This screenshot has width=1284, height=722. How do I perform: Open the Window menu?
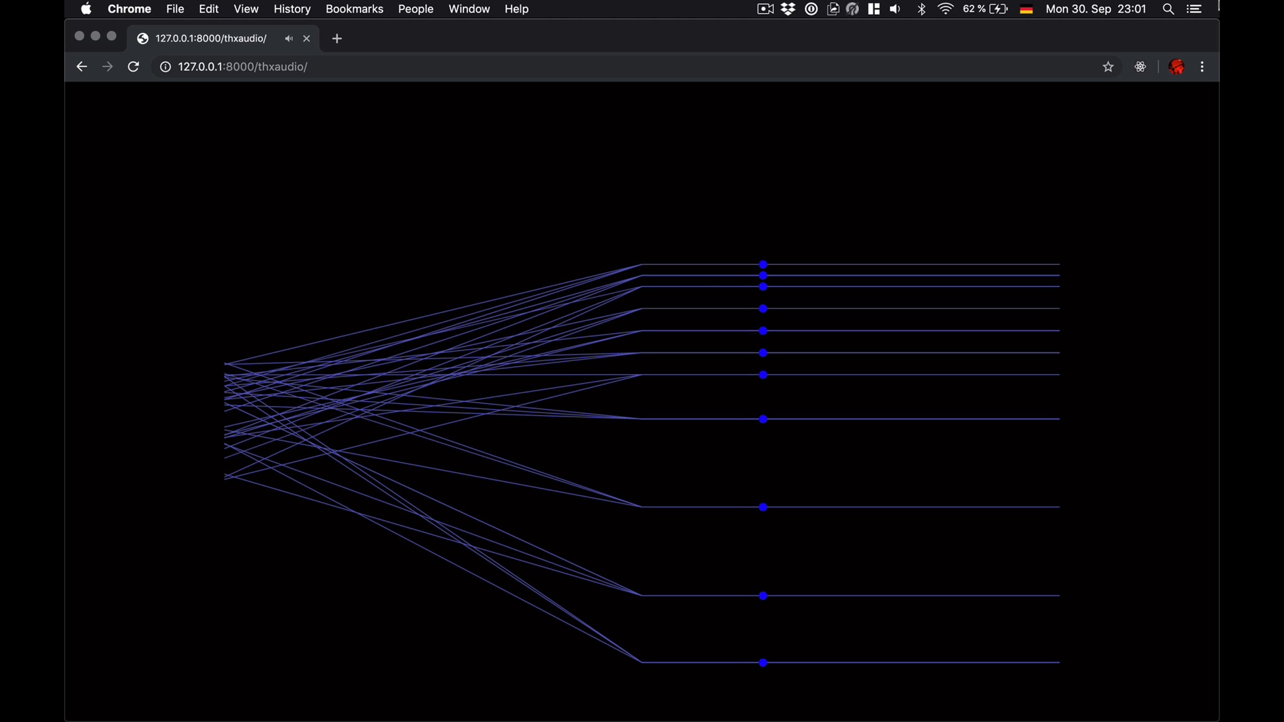click(469, 9)
